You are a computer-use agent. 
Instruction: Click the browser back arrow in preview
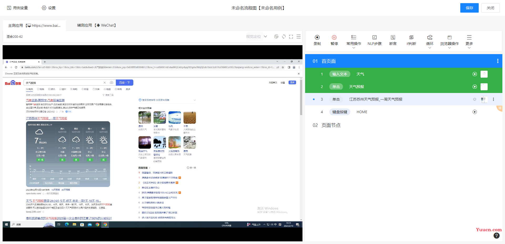point(6,67)
